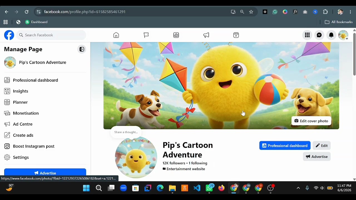Open the Chrome profile avatar
The height and width of the screenshot is (200, 356).
(x=340, y=12)
